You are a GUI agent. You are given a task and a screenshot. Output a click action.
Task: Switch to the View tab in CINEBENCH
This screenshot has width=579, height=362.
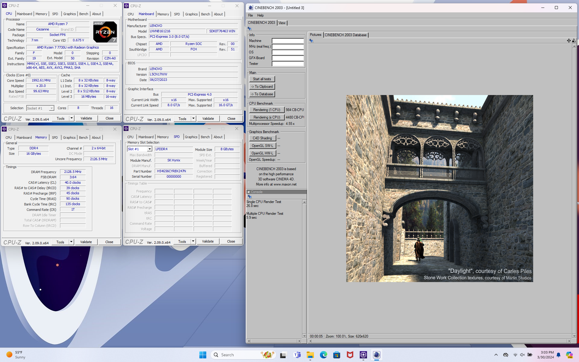click(x=282, y=23)
